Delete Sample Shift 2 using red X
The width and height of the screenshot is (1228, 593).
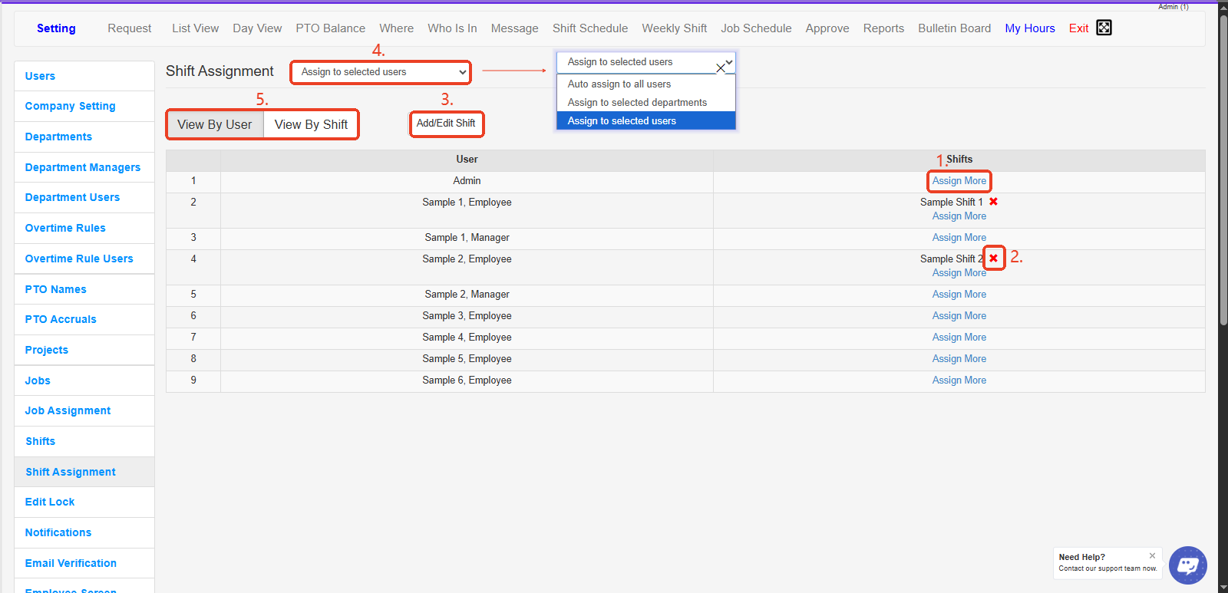pos(993,259)
